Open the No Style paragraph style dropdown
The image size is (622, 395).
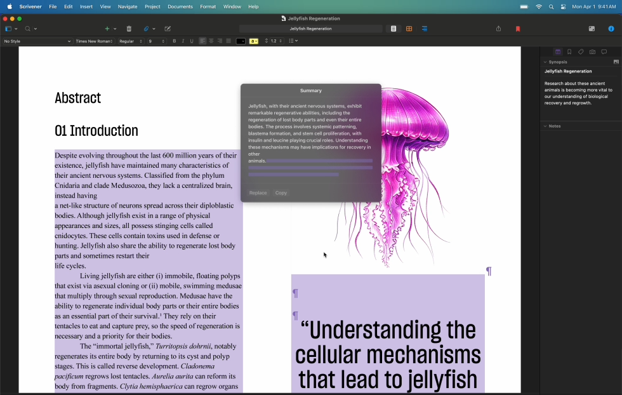point(37,41)
